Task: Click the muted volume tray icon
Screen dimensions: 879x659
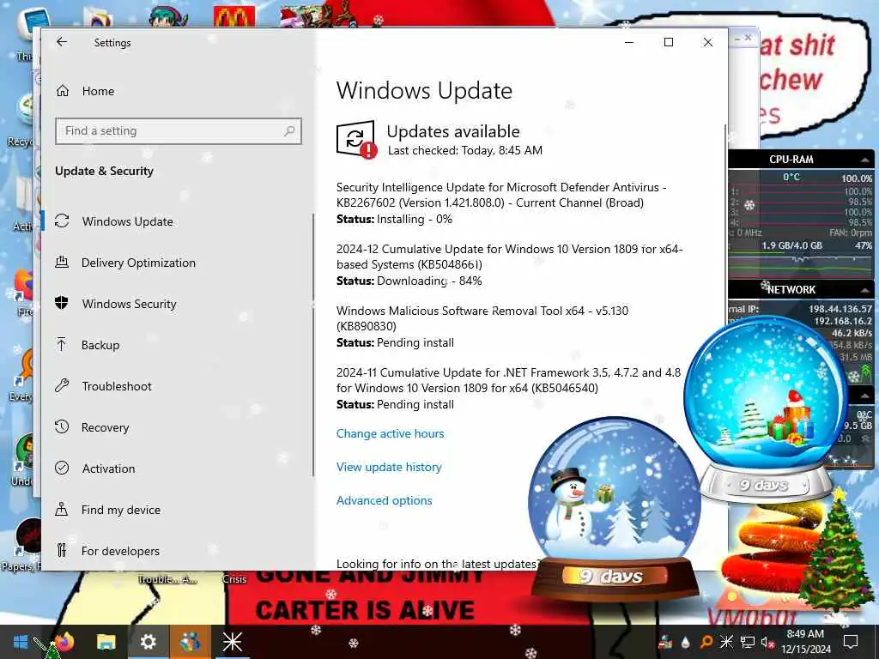Action: tap(767, 642)
